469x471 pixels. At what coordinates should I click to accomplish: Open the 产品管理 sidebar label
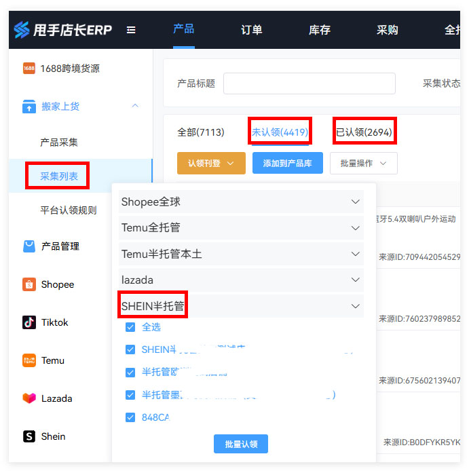(x=60, y=246)
